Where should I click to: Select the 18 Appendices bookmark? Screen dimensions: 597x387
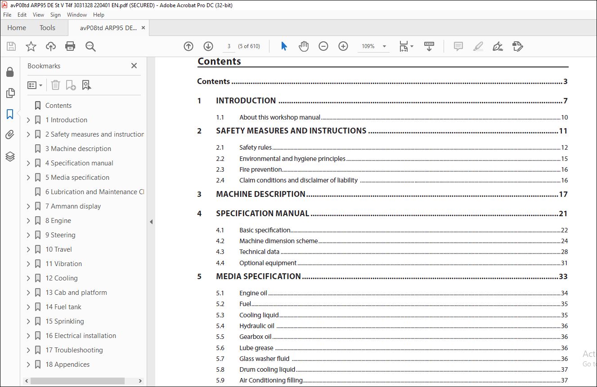(67, 365)
